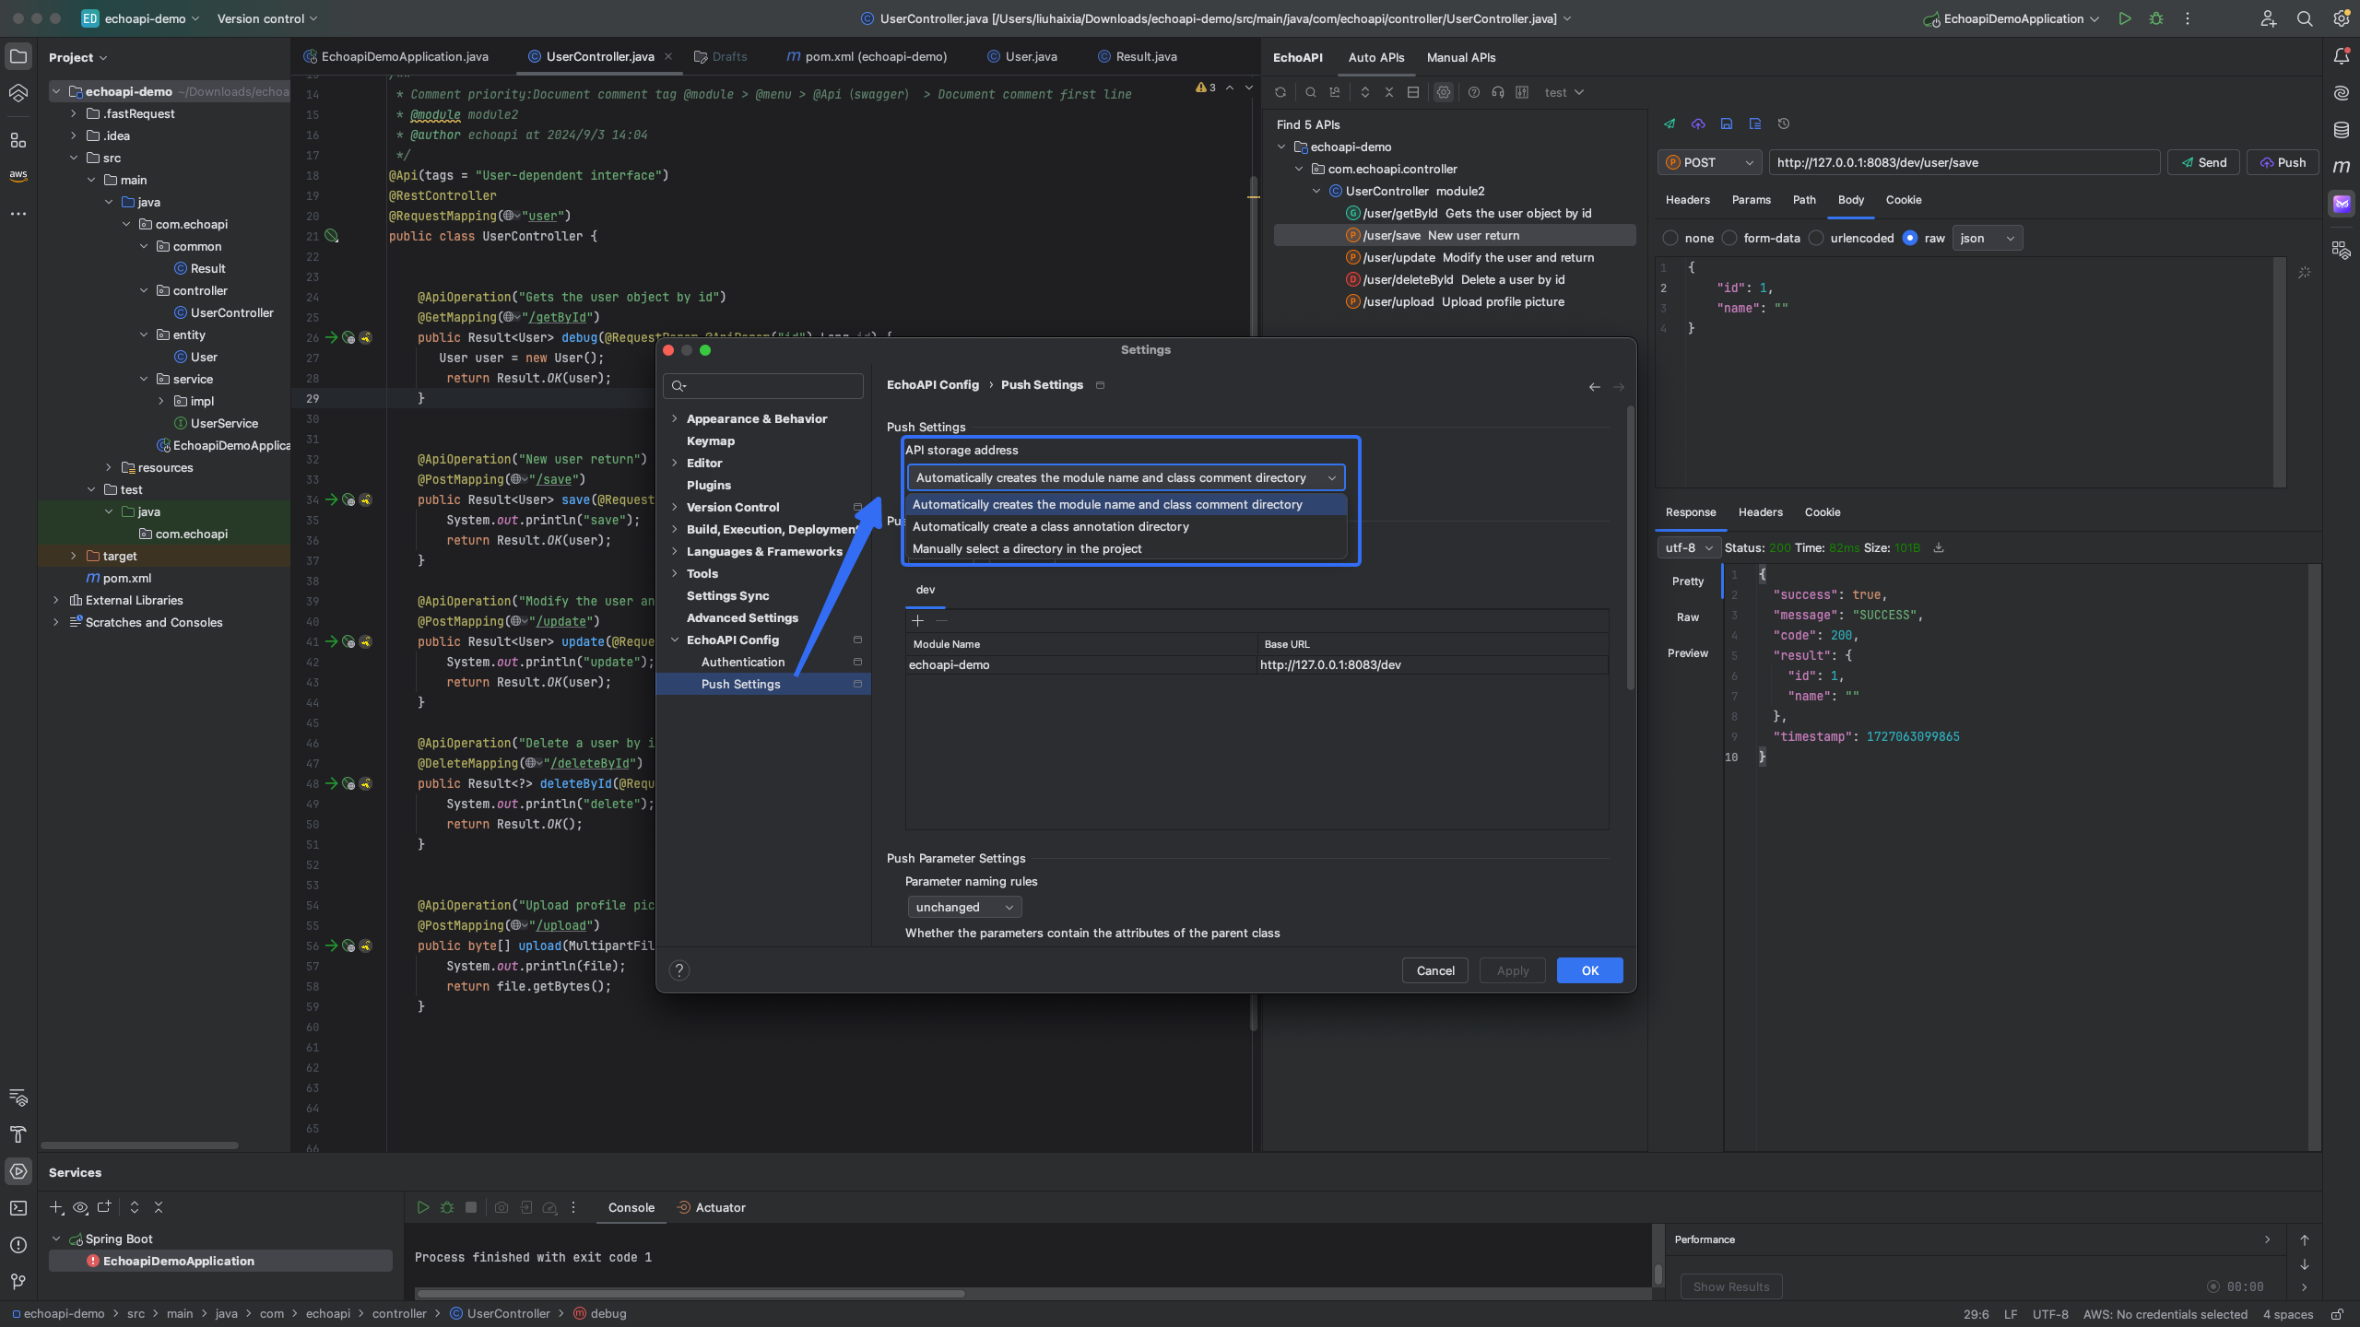Open the utf-8 encoding dropdown

pos(1689,547)
